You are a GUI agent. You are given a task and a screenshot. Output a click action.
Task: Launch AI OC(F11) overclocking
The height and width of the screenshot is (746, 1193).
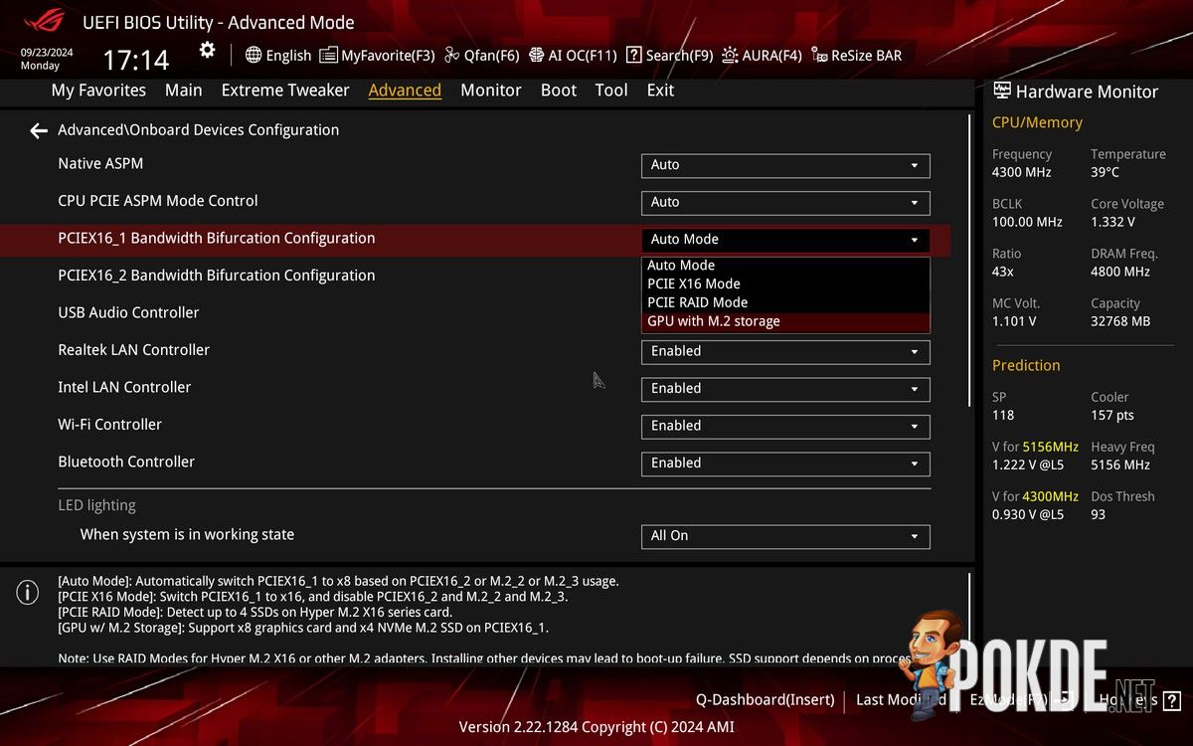(573, 56)
